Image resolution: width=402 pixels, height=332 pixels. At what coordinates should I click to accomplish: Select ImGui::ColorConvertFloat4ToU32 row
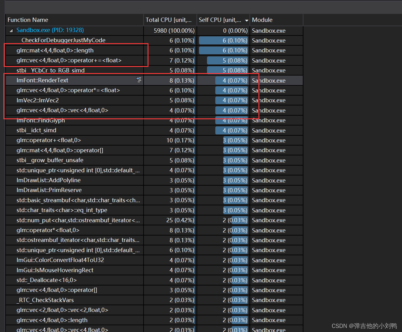[x=154, y=260]
